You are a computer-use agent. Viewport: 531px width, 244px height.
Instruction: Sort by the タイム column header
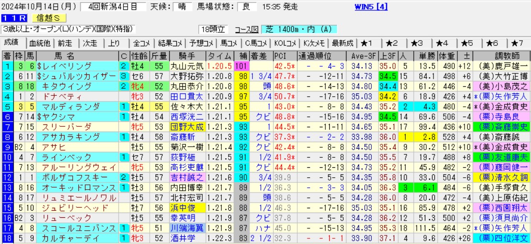point(219,55)
